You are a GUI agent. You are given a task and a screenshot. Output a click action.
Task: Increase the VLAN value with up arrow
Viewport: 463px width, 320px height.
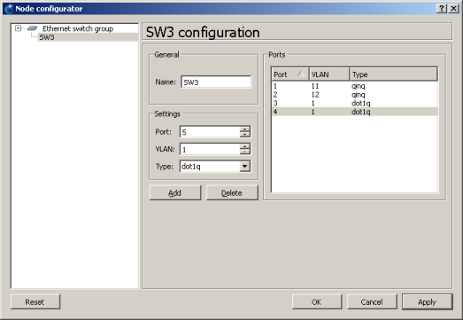[245, 146]
